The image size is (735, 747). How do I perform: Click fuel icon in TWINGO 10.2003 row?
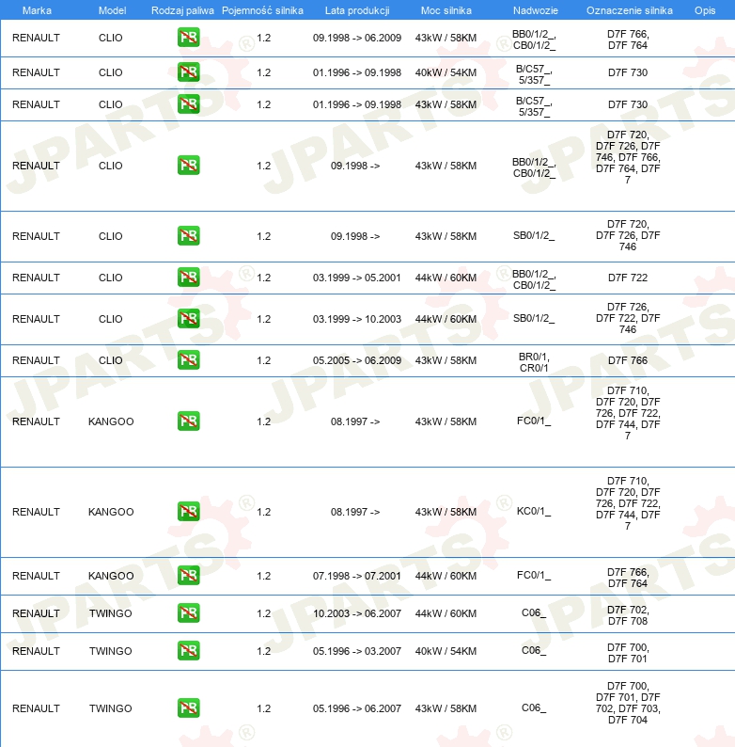pyautogui.click(x=189, y=613)
